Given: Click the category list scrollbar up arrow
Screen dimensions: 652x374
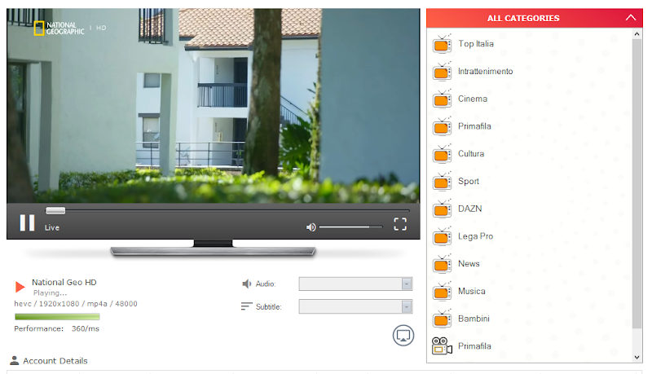Looking at the screenshot, I should tap(637, 34).
